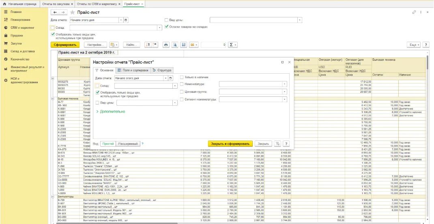
Task: Save the report with the floppy disk icon
Action: (183, 45)
